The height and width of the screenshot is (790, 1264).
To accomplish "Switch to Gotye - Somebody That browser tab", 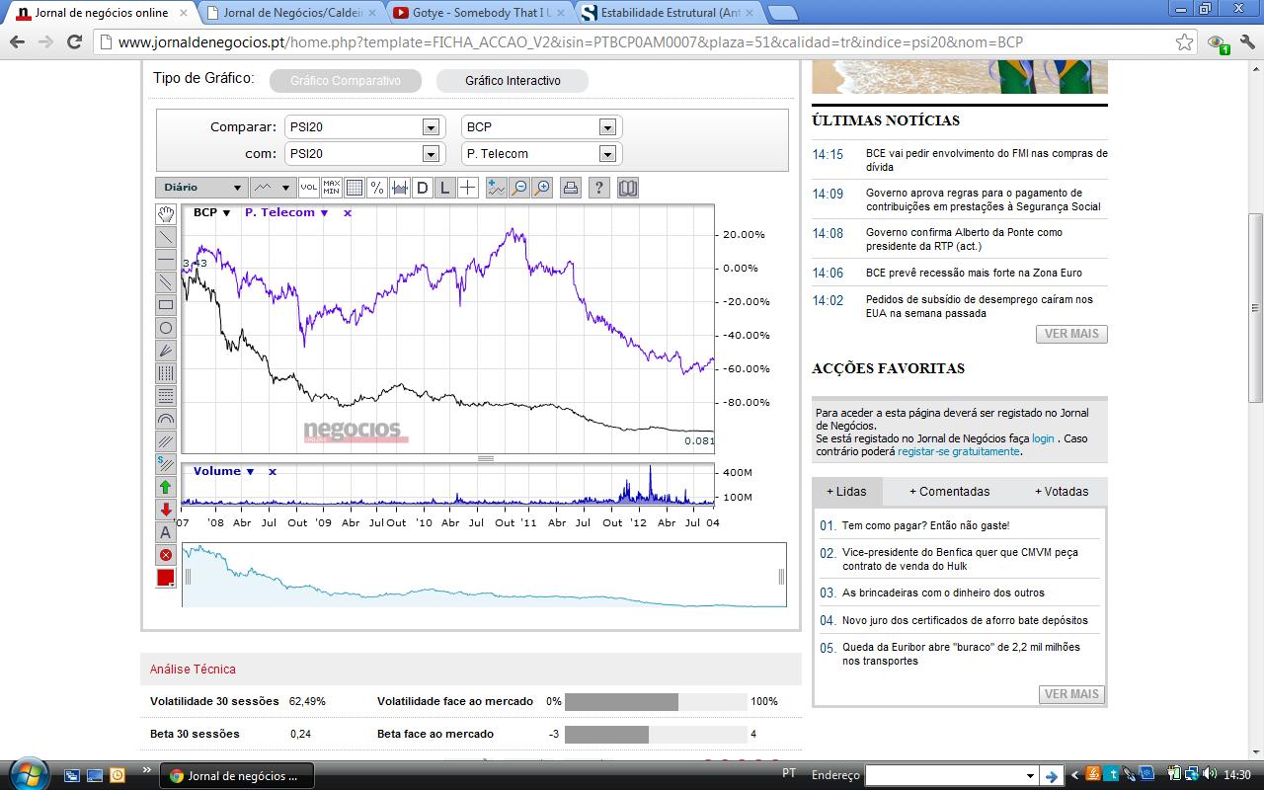I will click(x=478, y=13).
